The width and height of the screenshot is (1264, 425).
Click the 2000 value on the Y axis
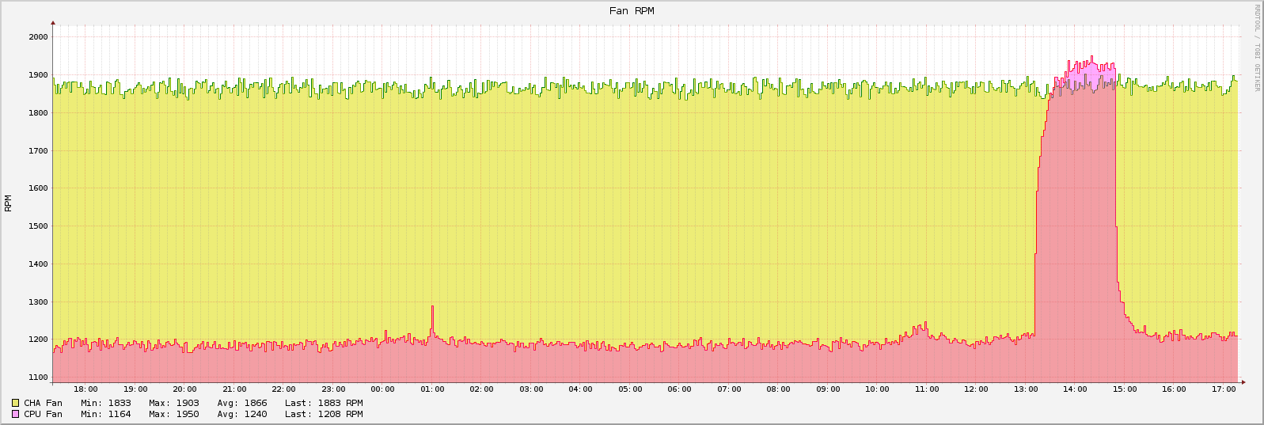point(38,37)
